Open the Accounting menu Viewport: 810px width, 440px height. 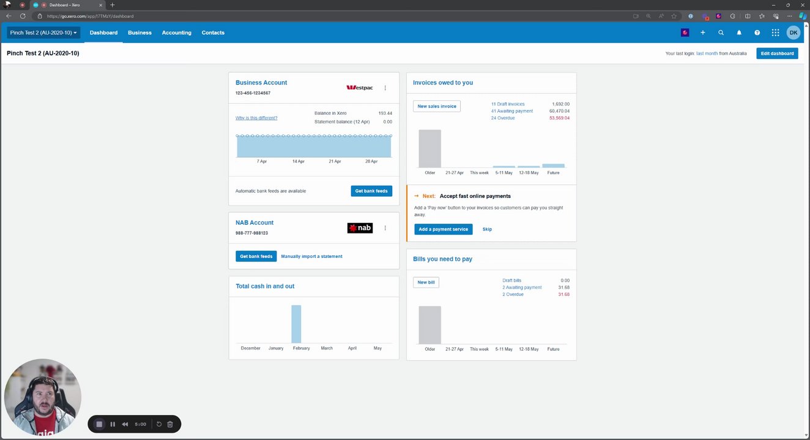pos(177,32)
